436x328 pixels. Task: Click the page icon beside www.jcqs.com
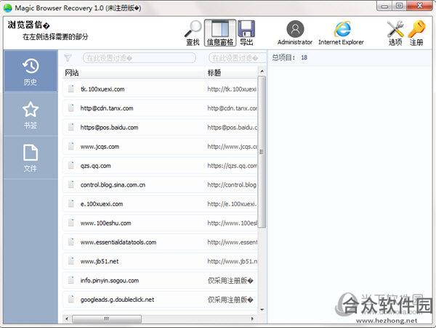[71, 146]
